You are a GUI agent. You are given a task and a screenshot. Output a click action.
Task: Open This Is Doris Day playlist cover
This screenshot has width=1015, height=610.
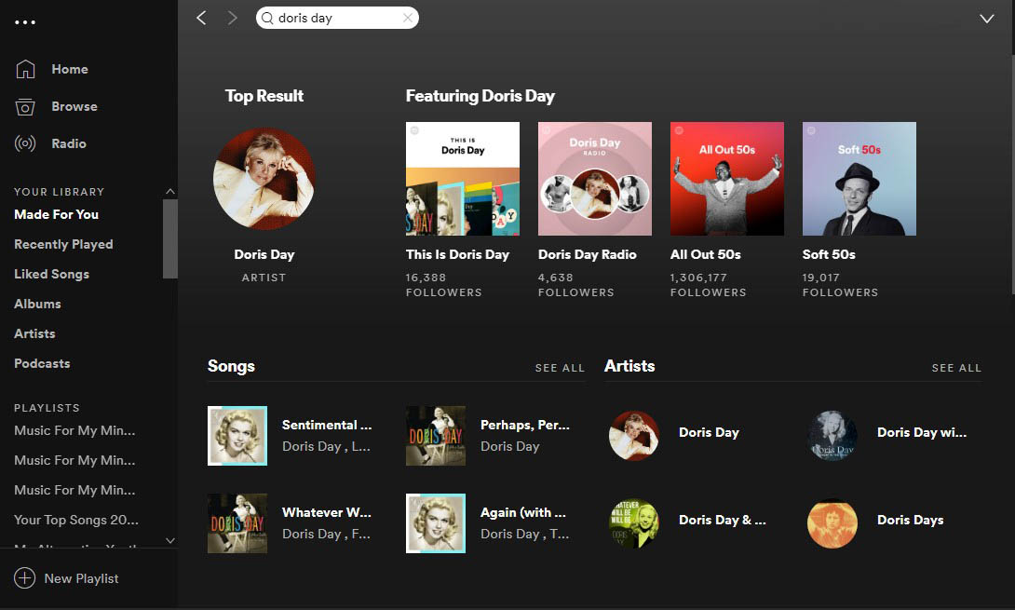462,179
